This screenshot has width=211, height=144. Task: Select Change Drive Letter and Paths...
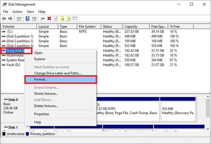60,73
